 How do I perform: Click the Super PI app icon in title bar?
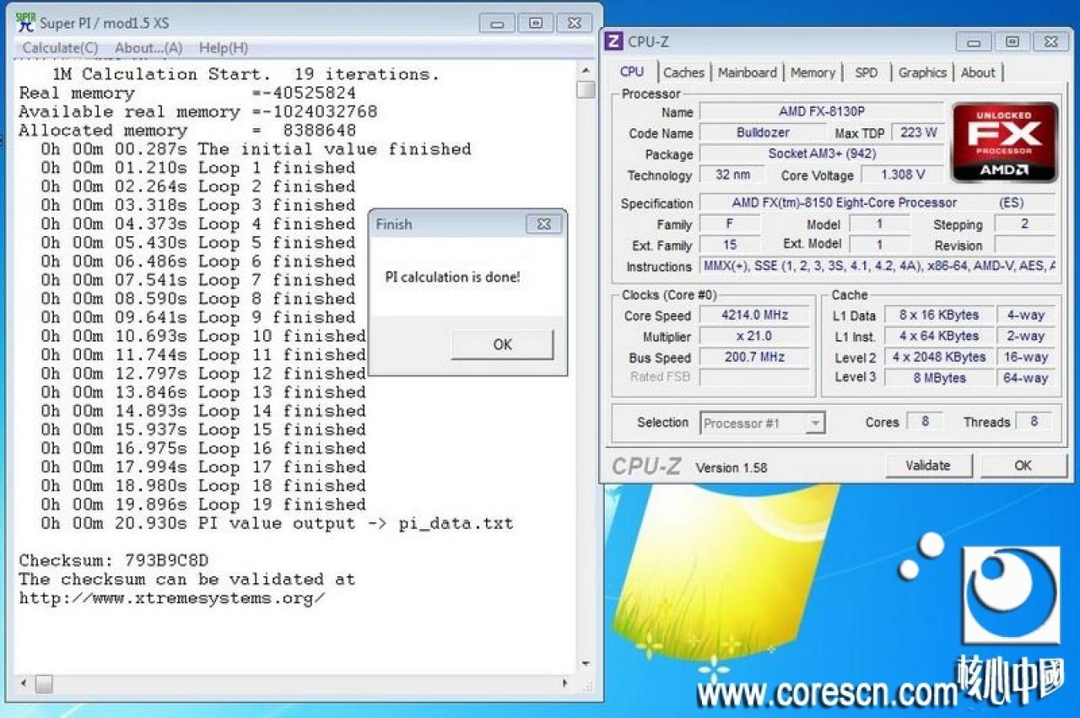pyautogui.click(x=25, y=22)
